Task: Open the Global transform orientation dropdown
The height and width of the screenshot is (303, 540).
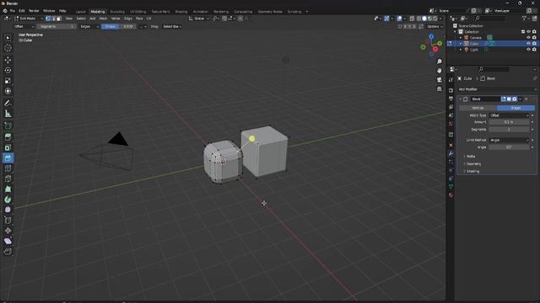Action: point(199,19)
